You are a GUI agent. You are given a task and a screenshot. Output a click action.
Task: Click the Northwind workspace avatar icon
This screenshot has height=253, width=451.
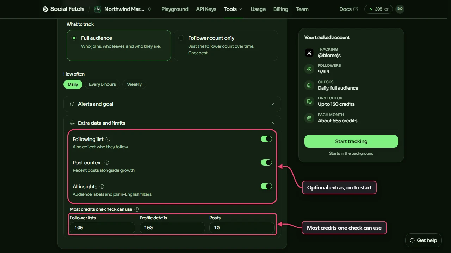click(98, 9)
